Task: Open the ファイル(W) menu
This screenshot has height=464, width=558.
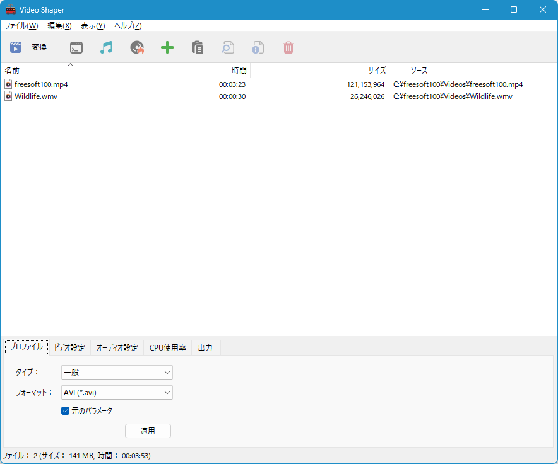Action: [21, 26]
